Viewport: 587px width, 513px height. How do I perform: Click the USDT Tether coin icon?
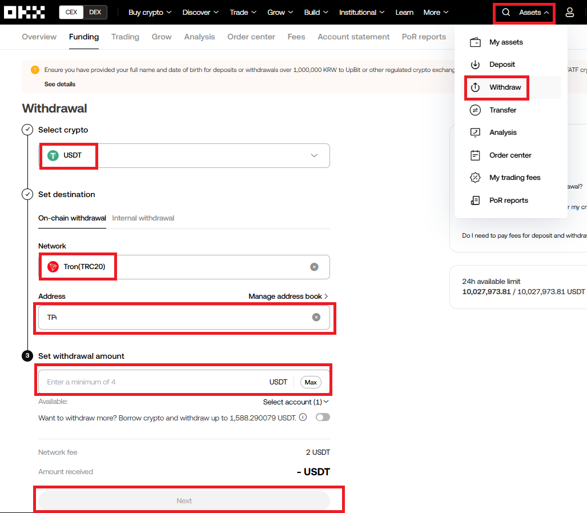[53, 155]
